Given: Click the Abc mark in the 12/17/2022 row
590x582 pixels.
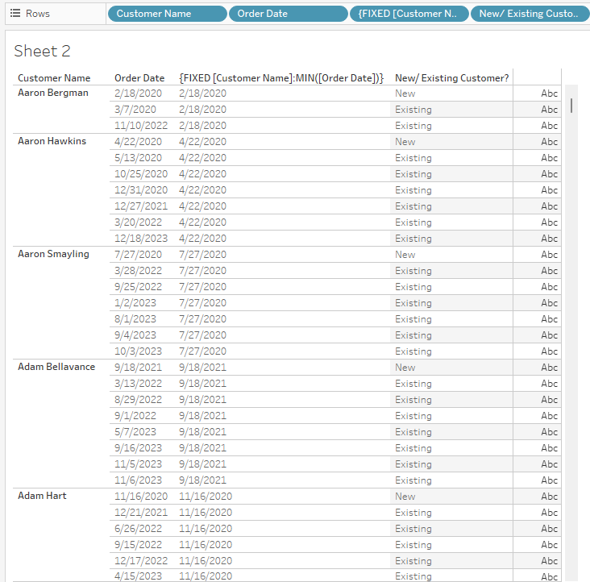Looking at the screenshot, I should click(550, 561).
